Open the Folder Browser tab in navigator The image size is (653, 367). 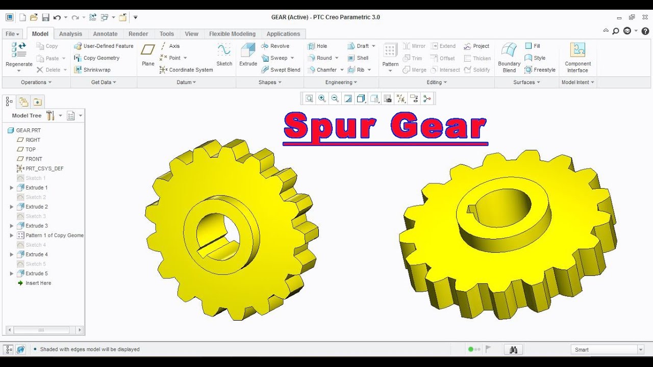click(x=23, y=101)
